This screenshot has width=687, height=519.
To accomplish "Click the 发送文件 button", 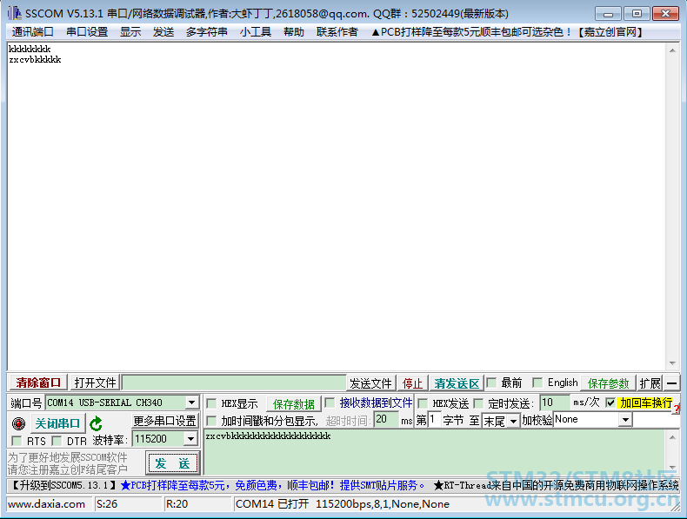I will point(370,383).
